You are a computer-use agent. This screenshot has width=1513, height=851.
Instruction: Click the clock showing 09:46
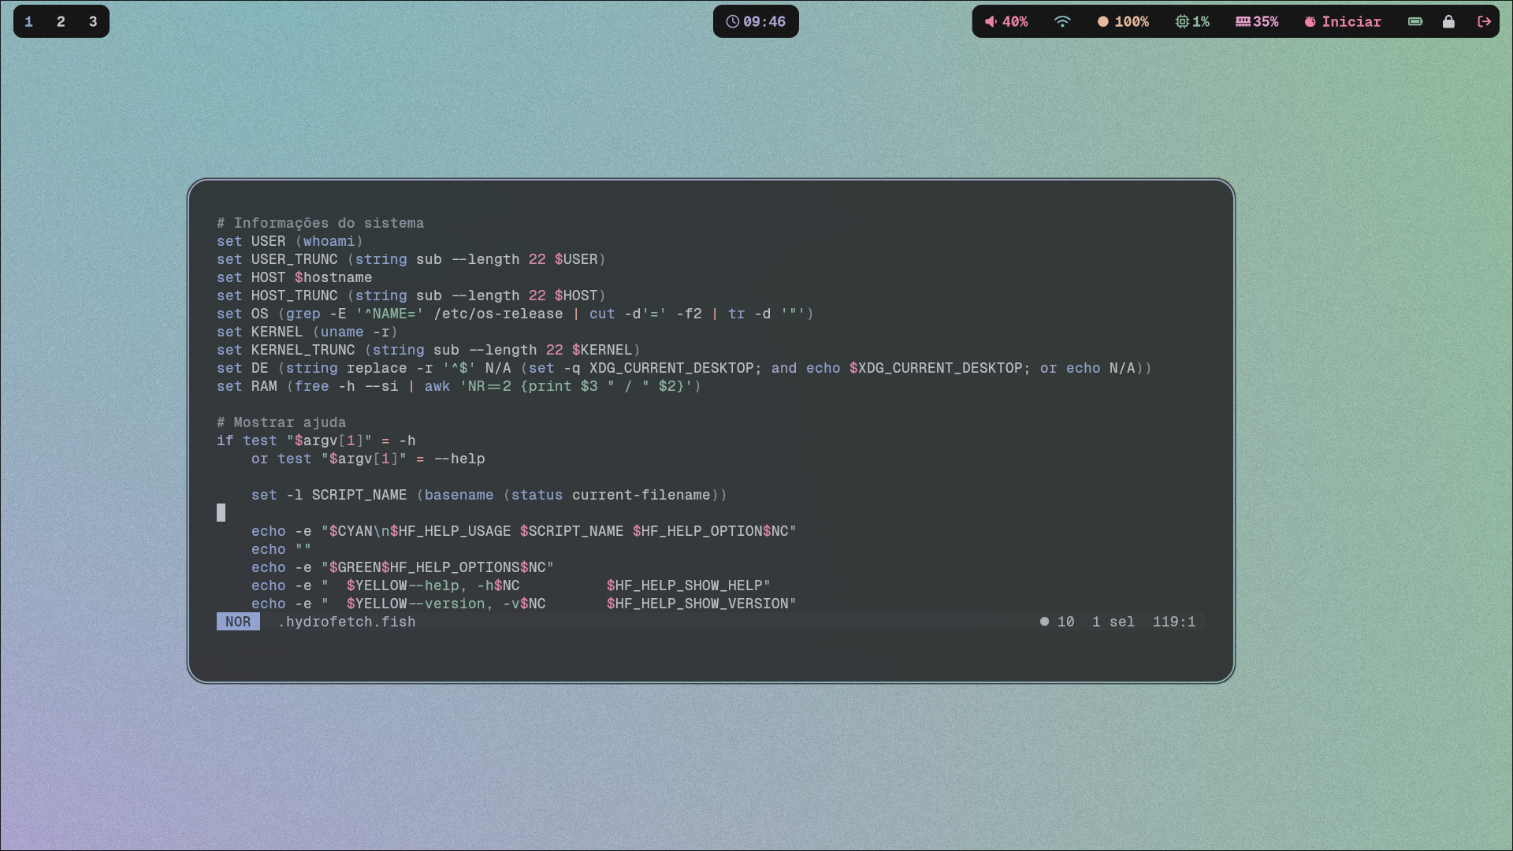756,21
